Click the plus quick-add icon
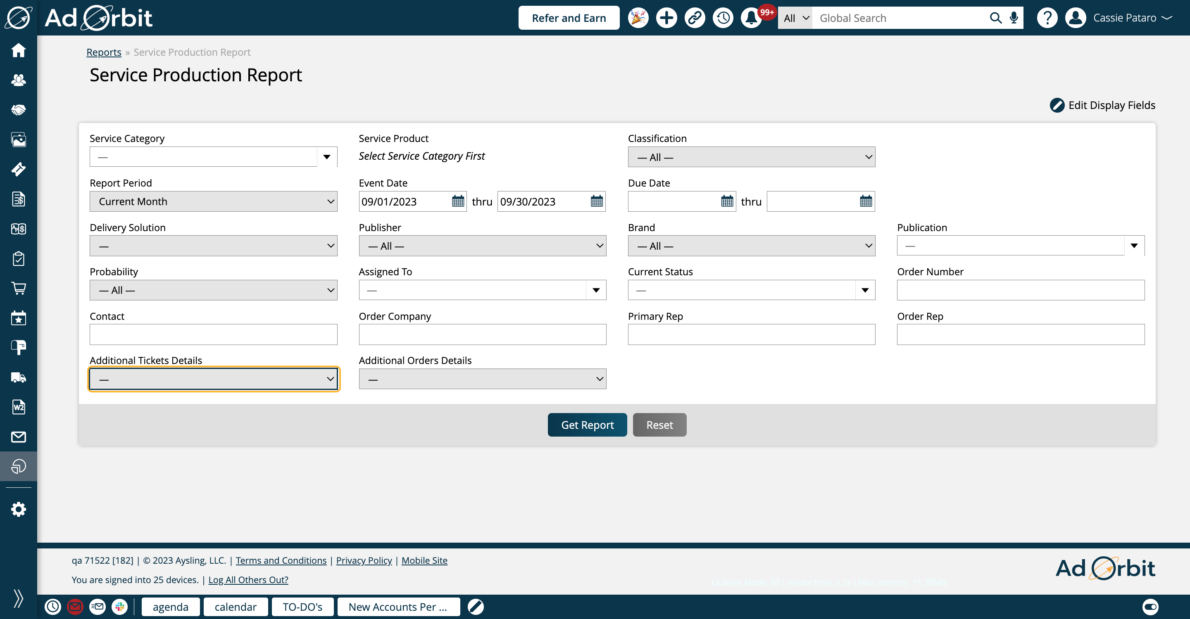 [666, 17]
